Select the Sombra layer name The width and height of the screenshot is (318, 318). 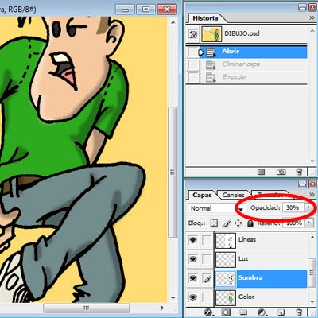point(250,277)
